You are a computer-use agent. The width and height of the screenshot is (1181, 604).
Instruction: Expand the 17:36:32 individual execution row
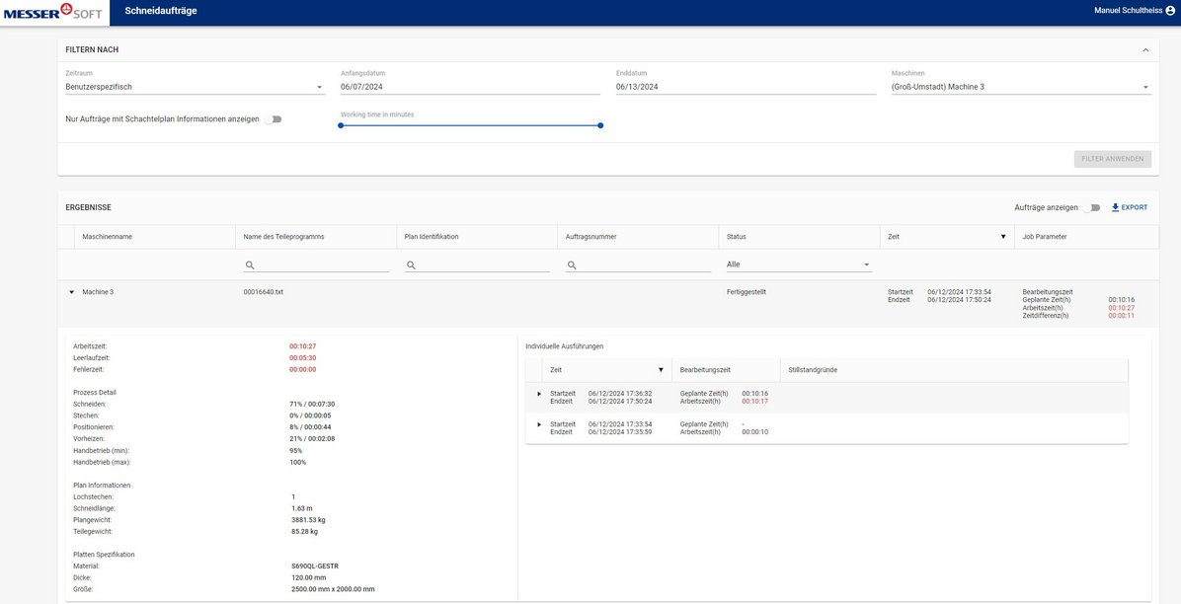pos(539,394)
